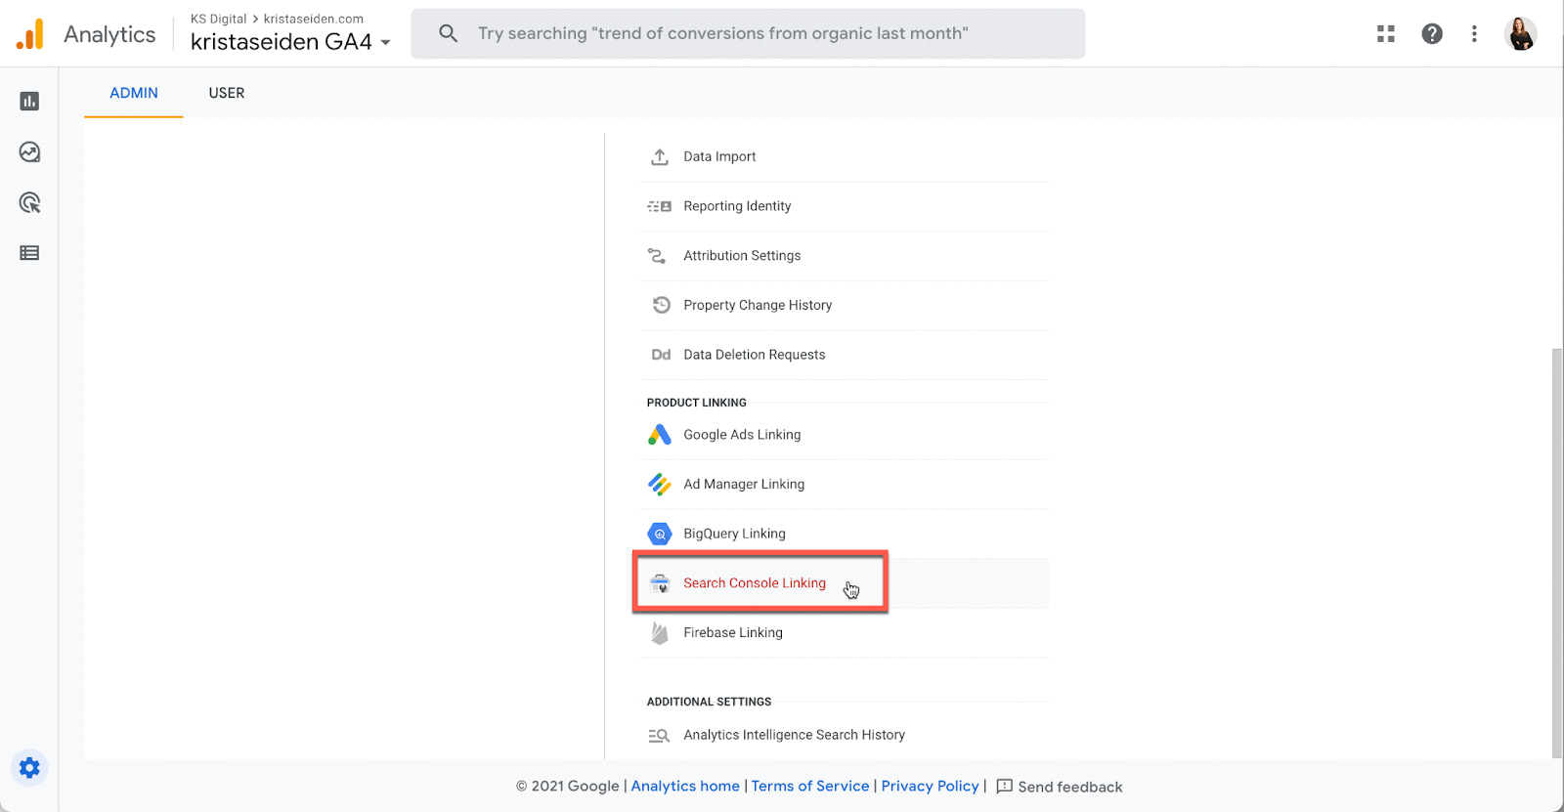Viewport: 1564px width, 812px height.
Task: Open the Configure table icon in sidebar
Action: pos(29,253)
